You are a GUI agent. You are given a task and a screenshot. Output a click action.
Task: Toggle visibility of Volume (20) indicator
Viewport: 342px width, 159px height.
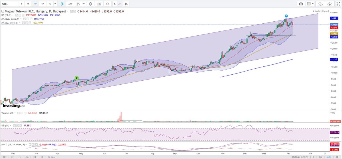tap(19, 113)
